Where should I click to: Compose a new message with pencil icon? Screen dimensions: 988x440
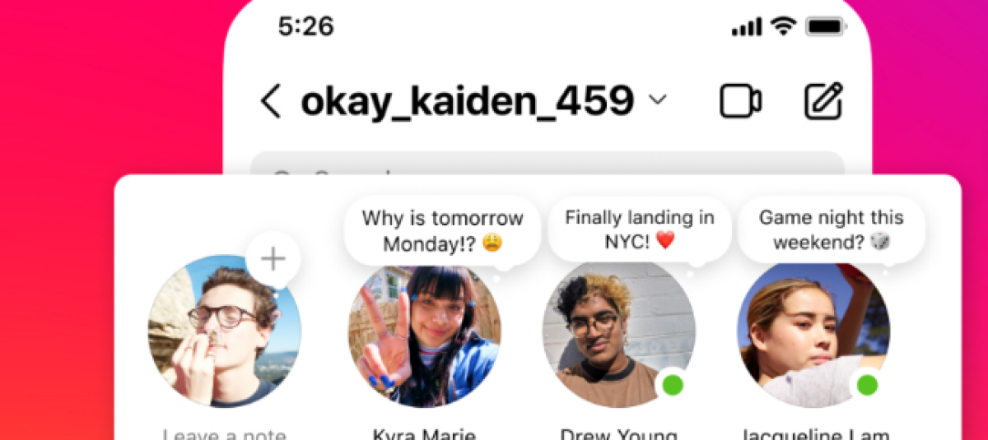coord(823,102)
